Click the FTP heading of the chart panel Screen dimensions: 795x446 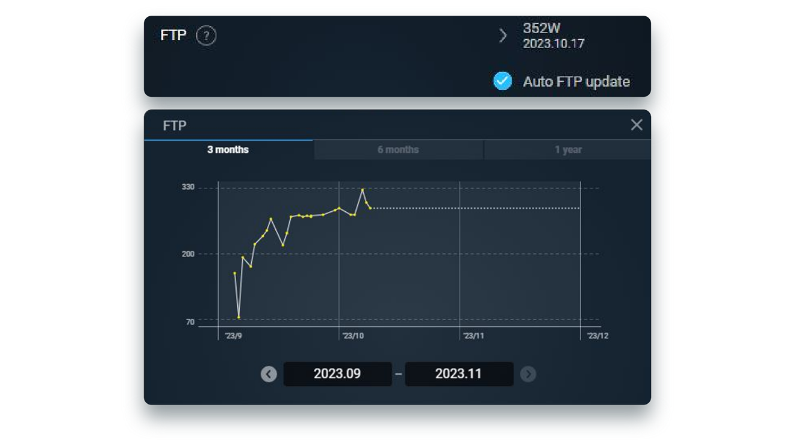(175, 125)
